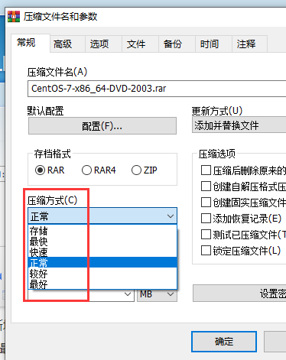Open the volume size dropdown arrow
Viewport: 286px width, 360px height.
point(128,294)
